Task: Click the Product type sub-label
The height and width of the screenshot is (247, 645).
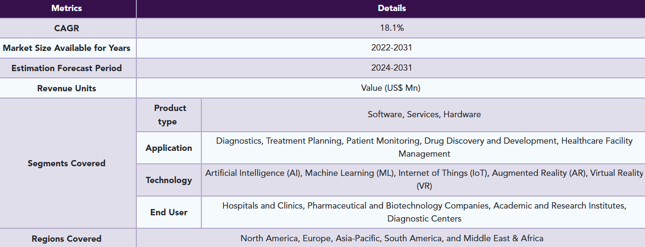Action: click(x=169, y=115)
